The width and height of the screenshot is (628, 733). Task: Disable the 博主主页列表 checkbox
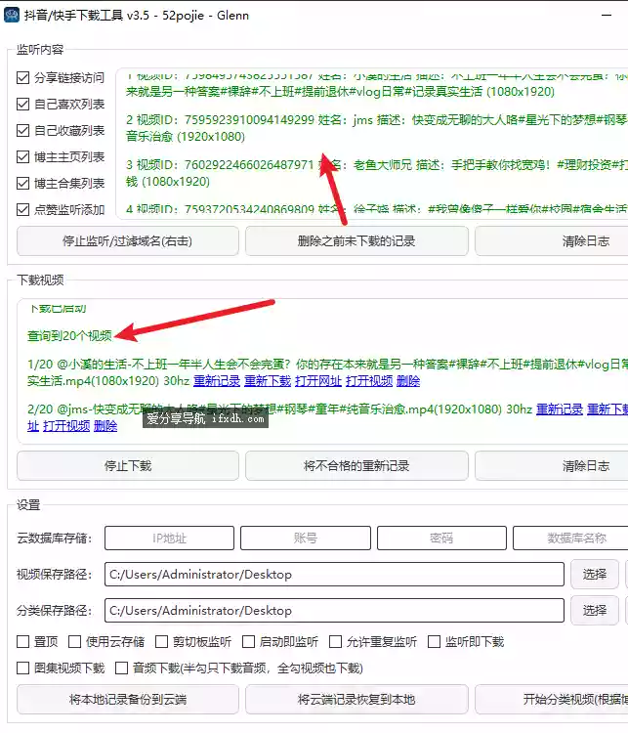tap(22, 156)
